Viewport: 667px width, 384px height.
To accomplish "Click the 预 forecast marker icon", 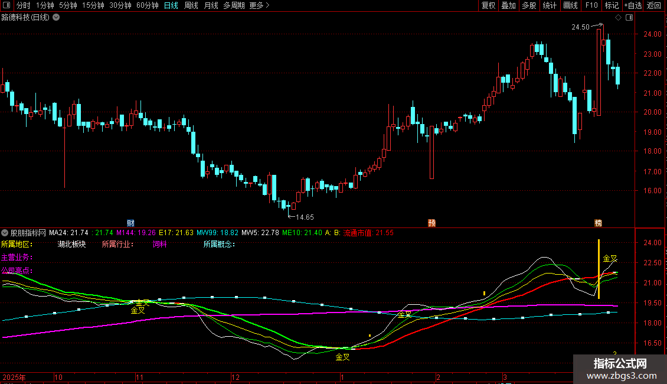I will [431, 223].
